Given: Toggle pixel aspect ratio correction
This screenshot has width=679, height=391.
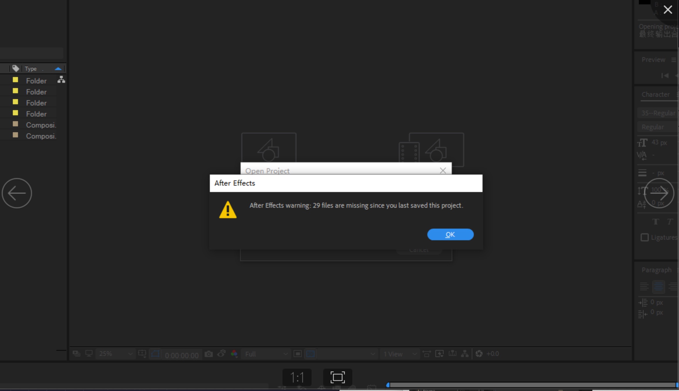Looking at the screenshot, I should click(x=427, y=354).
